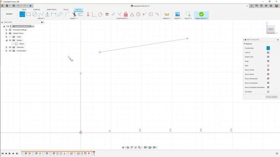280x157 pixels.
Task: Click Finish Sketch button in Sketch Palette
Action: [x=272, y=97]
